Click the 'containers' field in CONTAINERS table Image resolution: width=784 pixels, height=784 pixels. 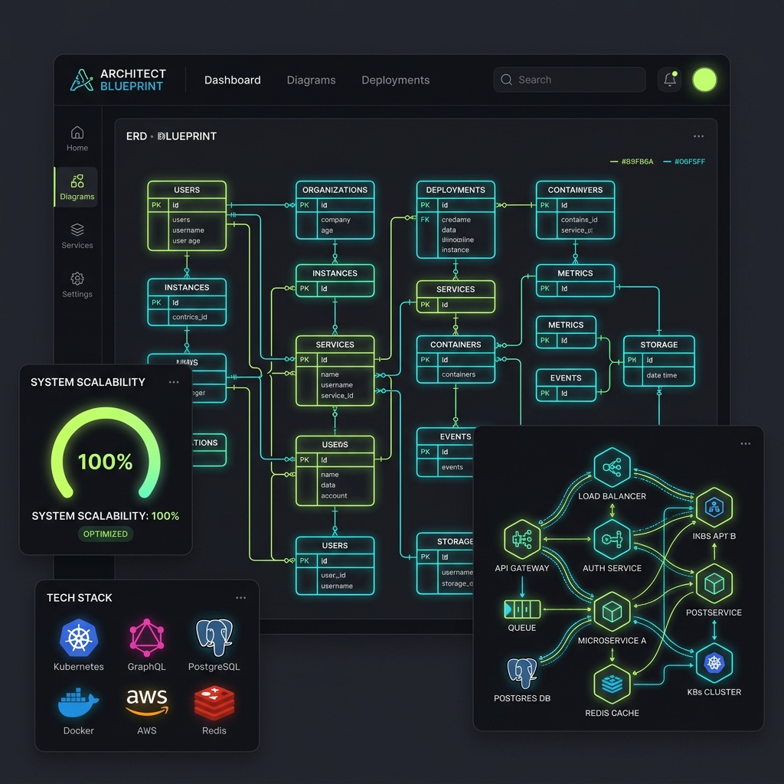point(459,374)
